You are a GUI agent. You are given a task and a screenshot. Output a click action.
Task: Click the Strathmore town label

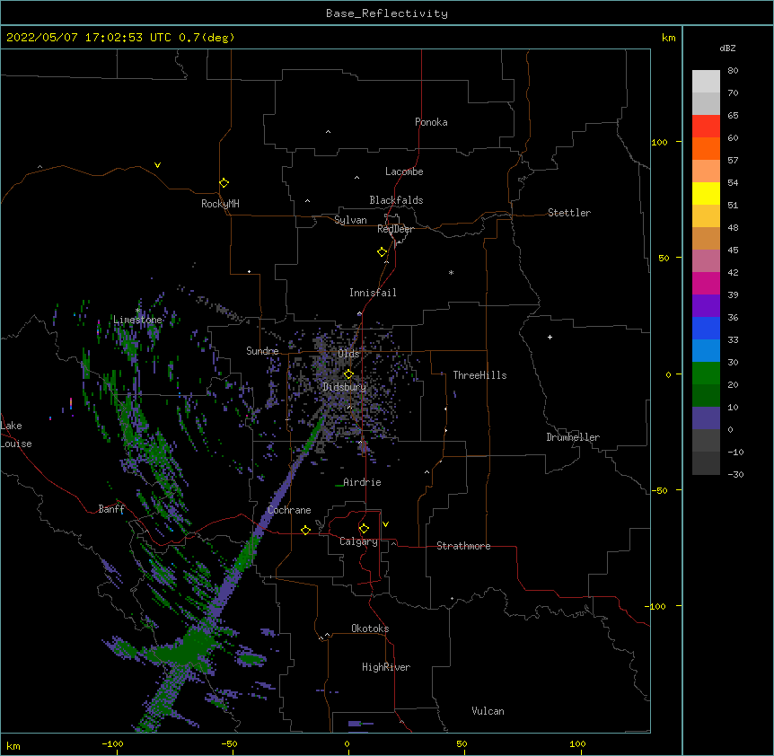(463, 546)
